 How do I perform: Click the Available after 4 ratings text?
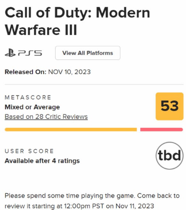(x=42, y=161)
